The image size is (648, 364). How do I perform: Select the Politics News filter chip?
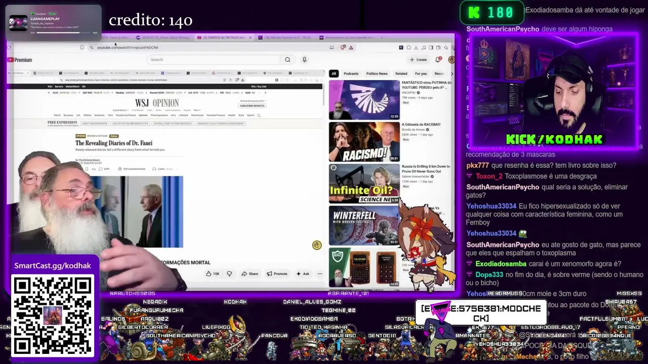click(377, 74)
